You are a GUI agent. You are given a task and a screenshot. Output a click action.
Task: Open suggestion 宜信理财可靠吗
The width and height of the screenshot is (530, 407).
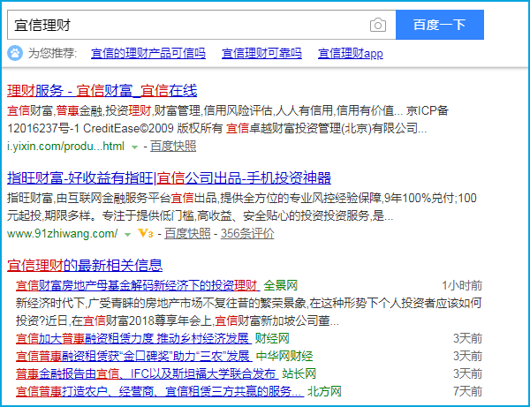tap(261, 53)
